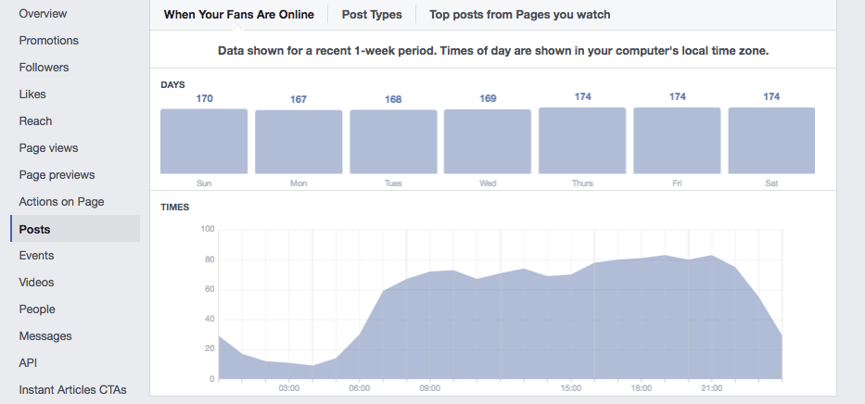The height and width of the screenshot is (404, 865).
Task: Select the Tues bar showing 168
Action: (x=393, y=142)
